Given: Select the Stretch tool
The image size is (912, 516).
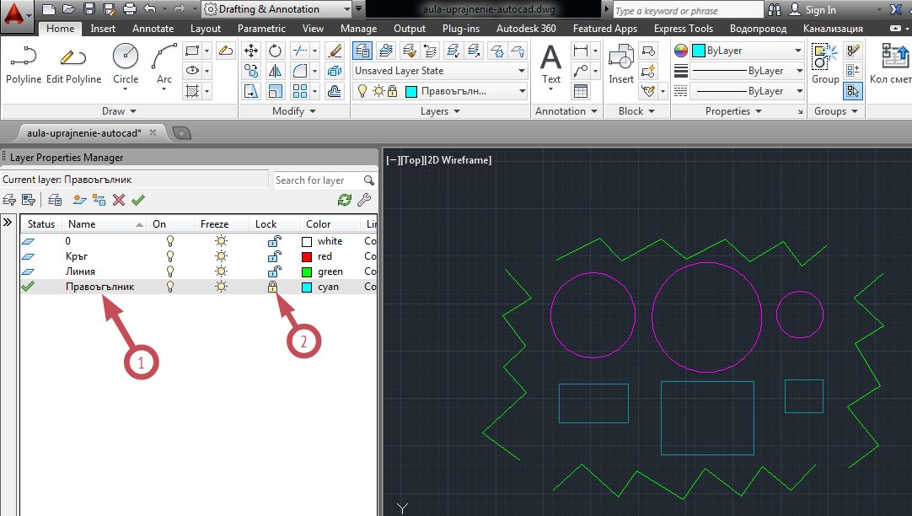Looking at the screenshot, I should coord(251,91).
